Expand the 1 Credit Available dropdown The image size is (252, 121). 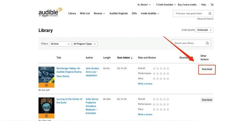(x=166, y=5)
